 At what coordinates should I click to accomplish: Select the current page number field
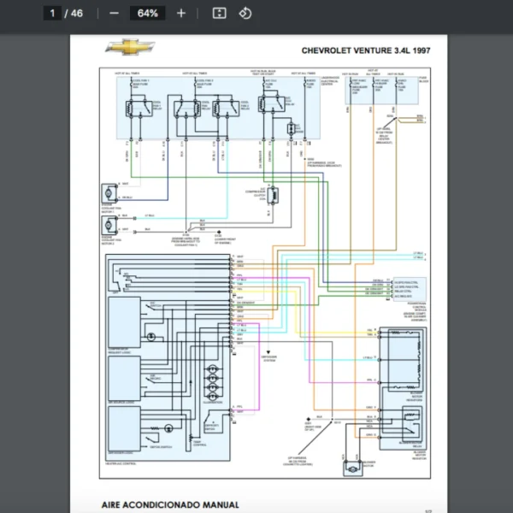pyautogui.click(x=53, y=14)
